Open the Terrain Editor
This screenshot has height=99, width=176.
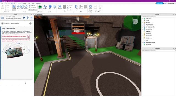pyautogui.click(x=40, y=7)
